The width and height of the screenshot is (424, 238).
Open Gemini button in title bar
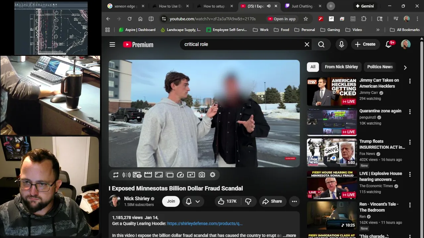[x=364, y=6]
